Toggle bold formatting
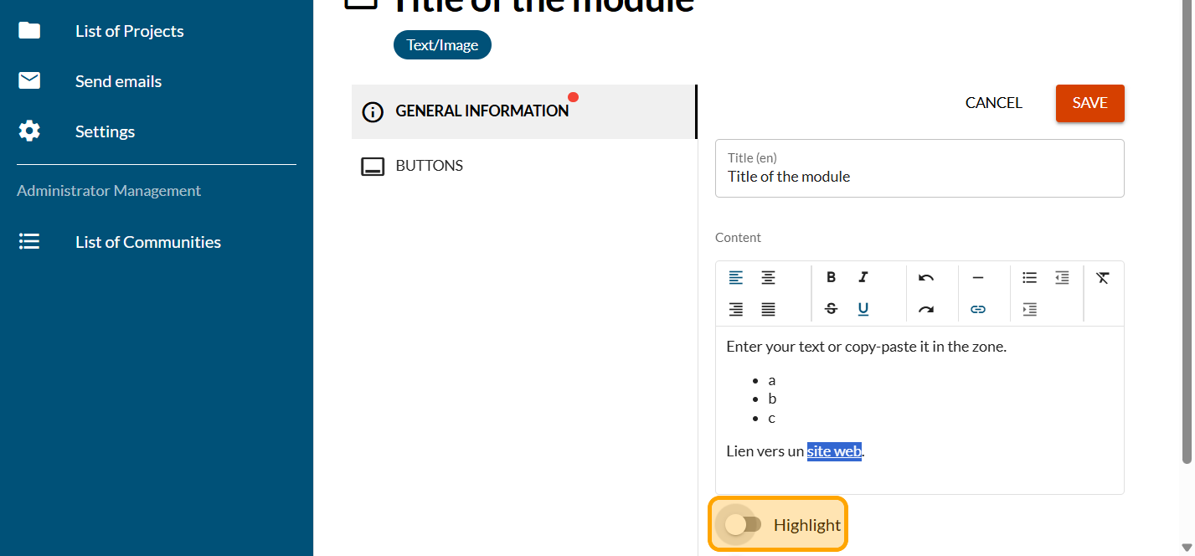1195x556 pixels. [x=831, y=278]
